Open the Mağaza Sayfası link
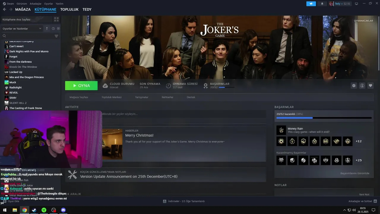The image size is (380, 214). pos(79,97)
